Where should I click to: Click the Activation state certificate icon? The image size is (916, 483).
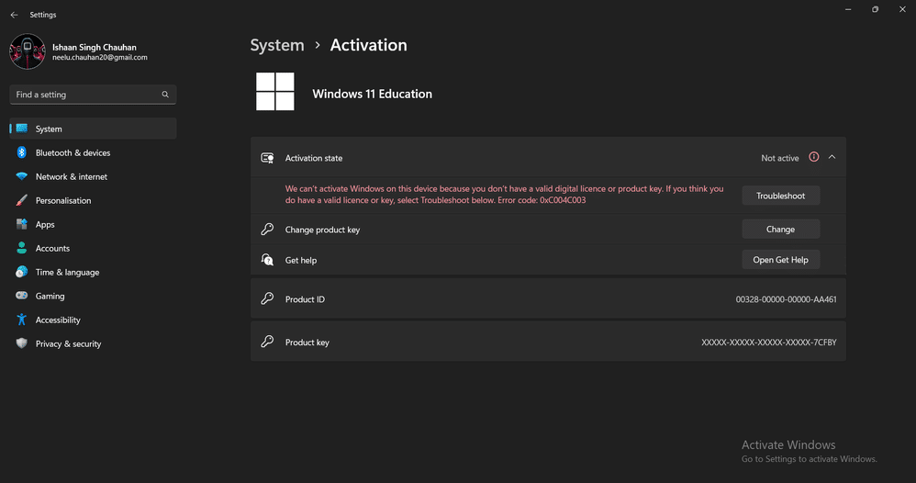tap(268, 158)
